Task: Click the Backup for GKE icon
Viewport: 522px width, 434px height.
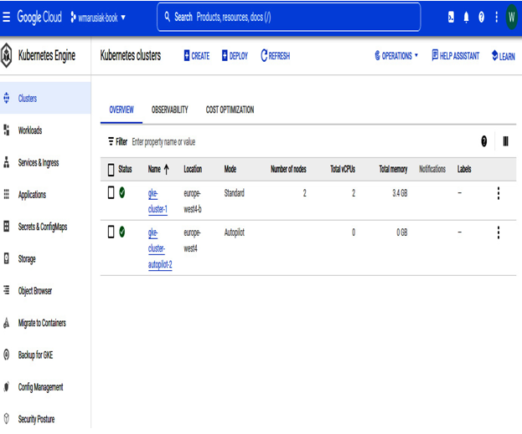Action: [x=7, y=355]
